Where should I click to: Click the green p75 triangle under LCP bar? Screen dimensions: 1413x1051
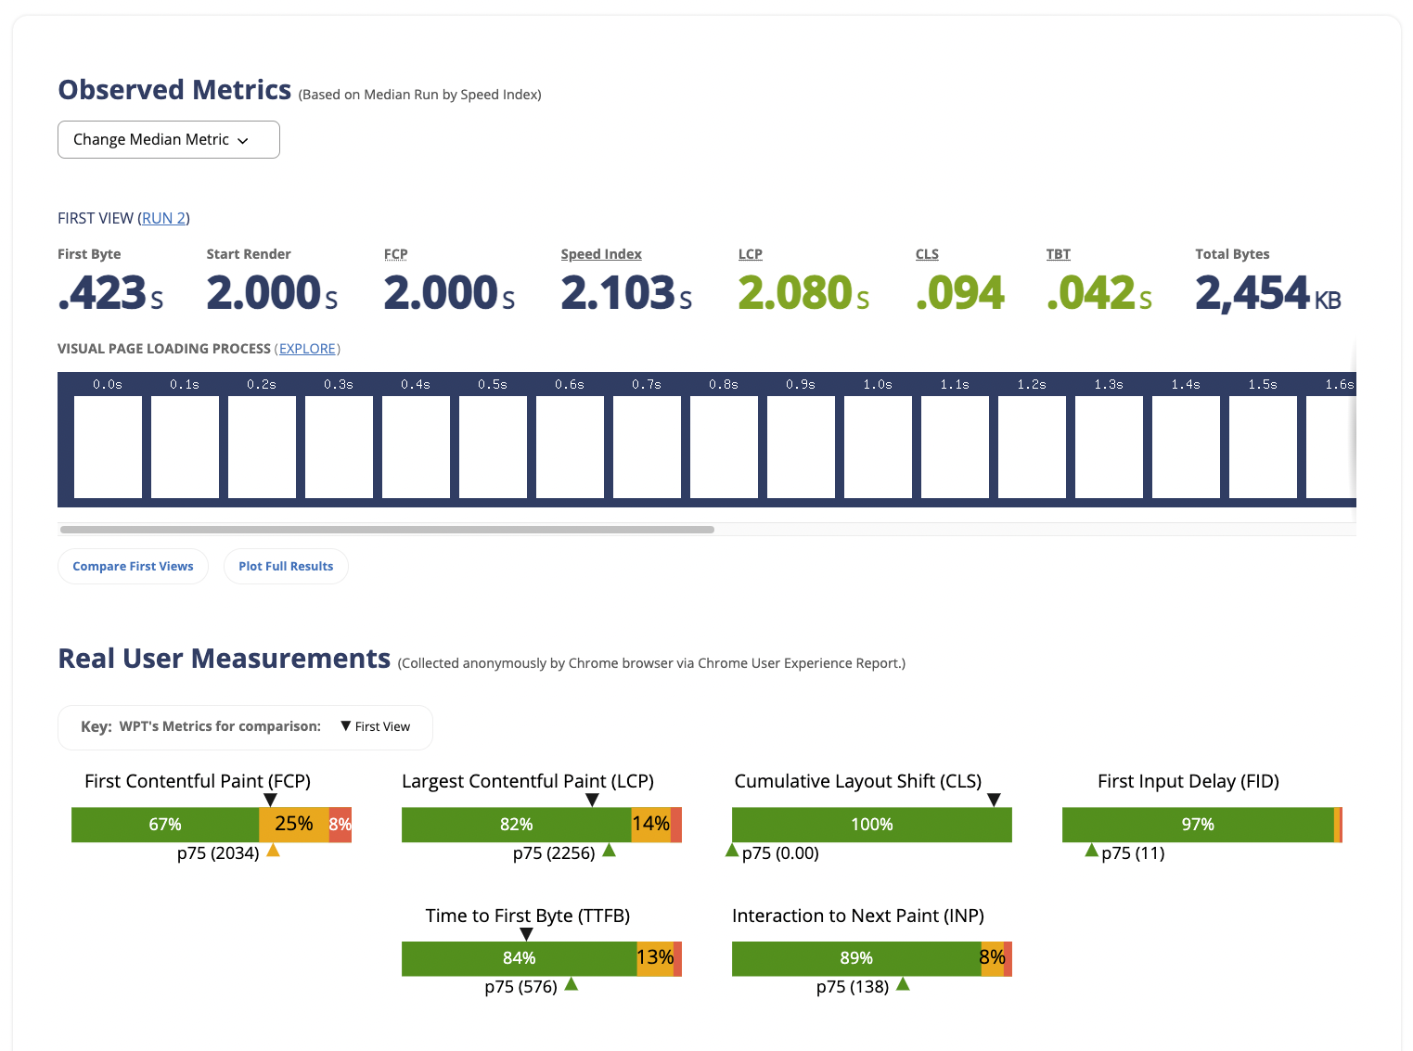[x=609, y=850]
